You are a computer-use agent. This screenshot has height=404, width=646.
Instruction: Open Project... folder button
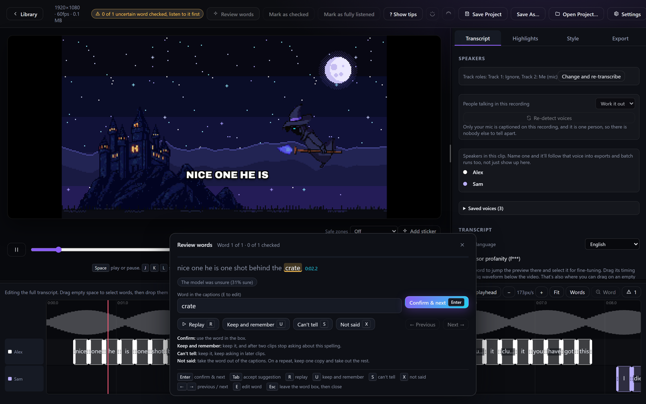pos(576,14)
